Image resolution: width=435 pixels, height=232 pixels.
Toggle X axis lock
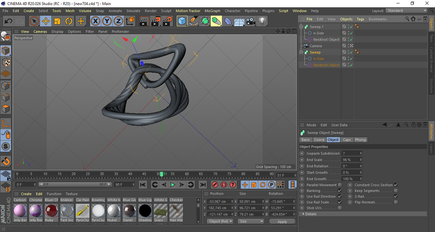pos(95,21)
